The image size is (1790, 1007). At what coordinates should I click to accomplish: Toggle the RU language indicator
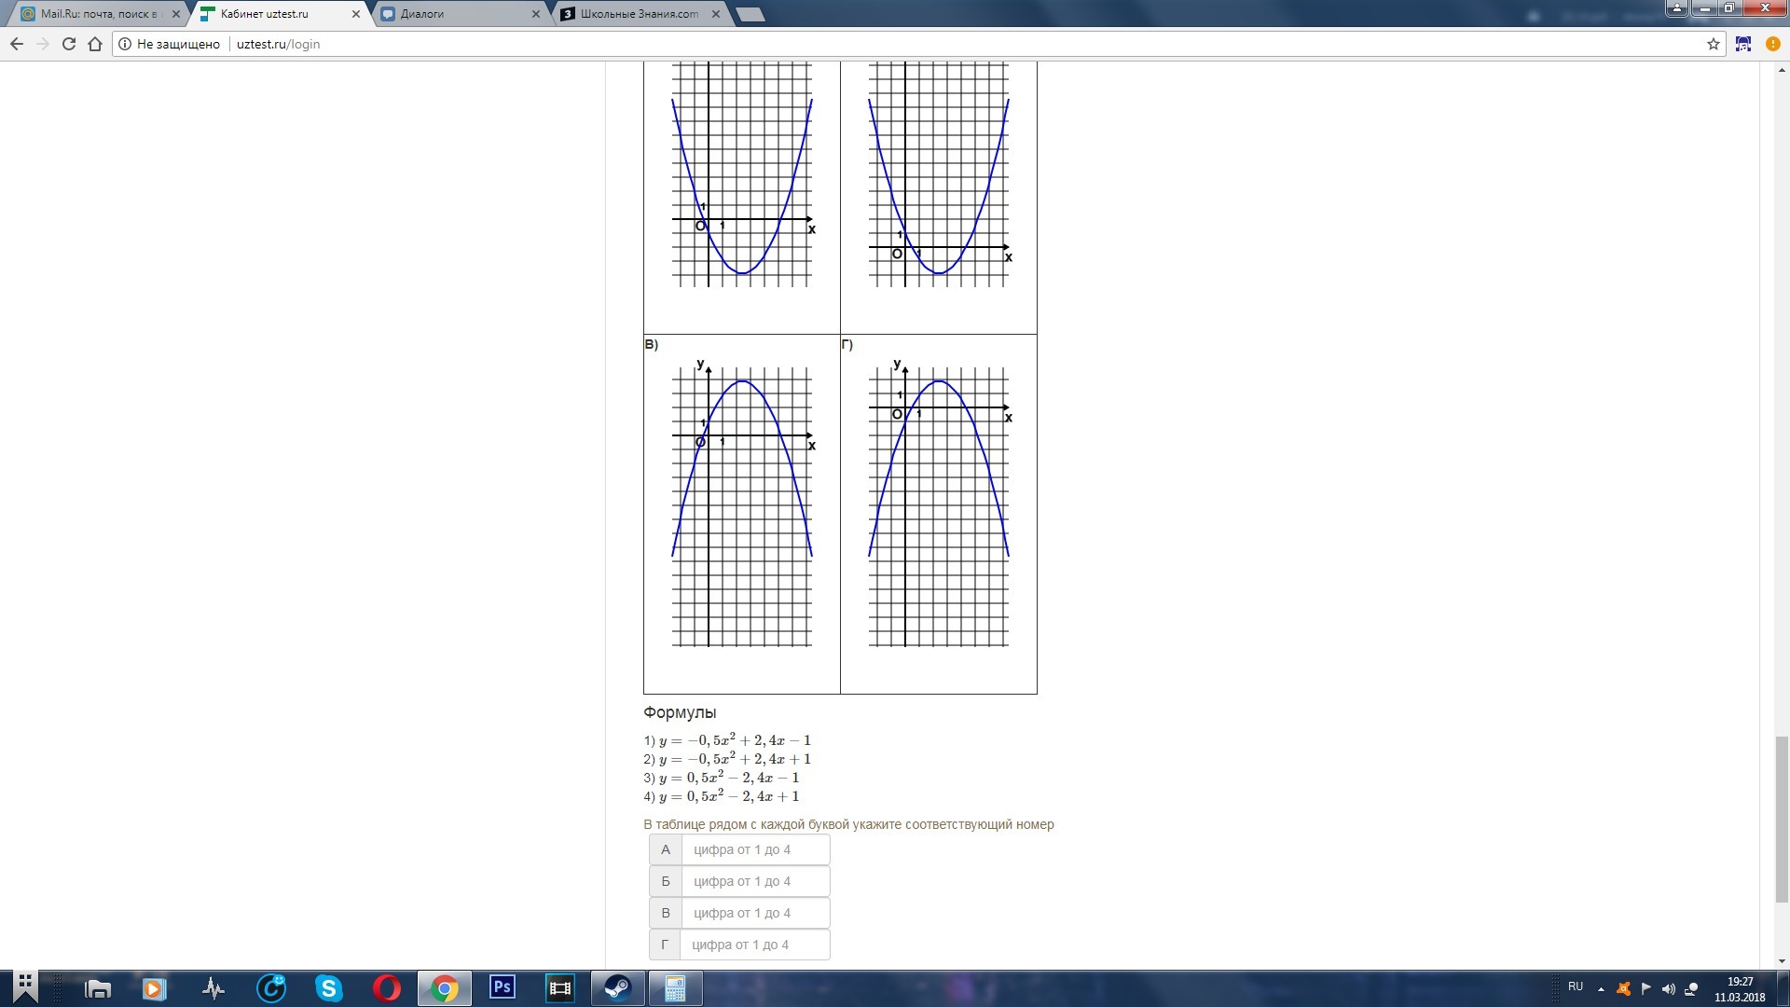point(1576,986)
